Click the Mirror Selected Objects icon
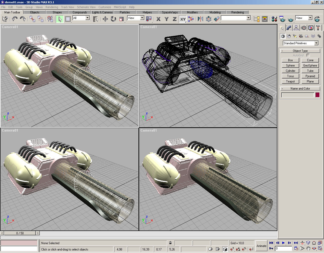The width and height of the screenshot is (324, 253). [x=200, y=19]
